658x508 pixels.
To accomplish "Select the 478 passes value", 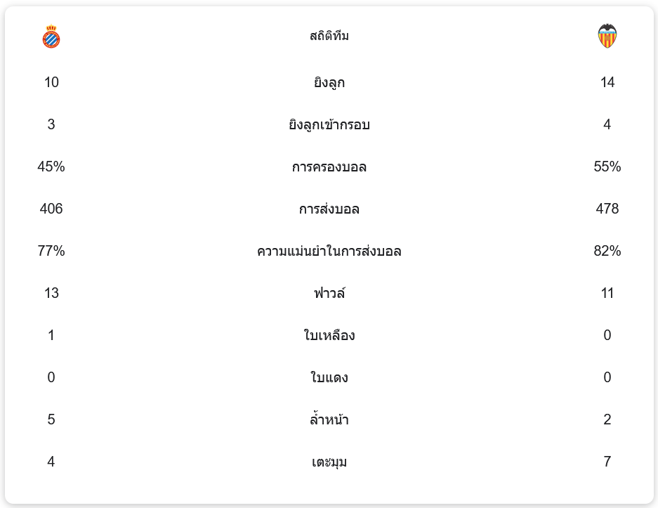I will (x=607, y=209).
